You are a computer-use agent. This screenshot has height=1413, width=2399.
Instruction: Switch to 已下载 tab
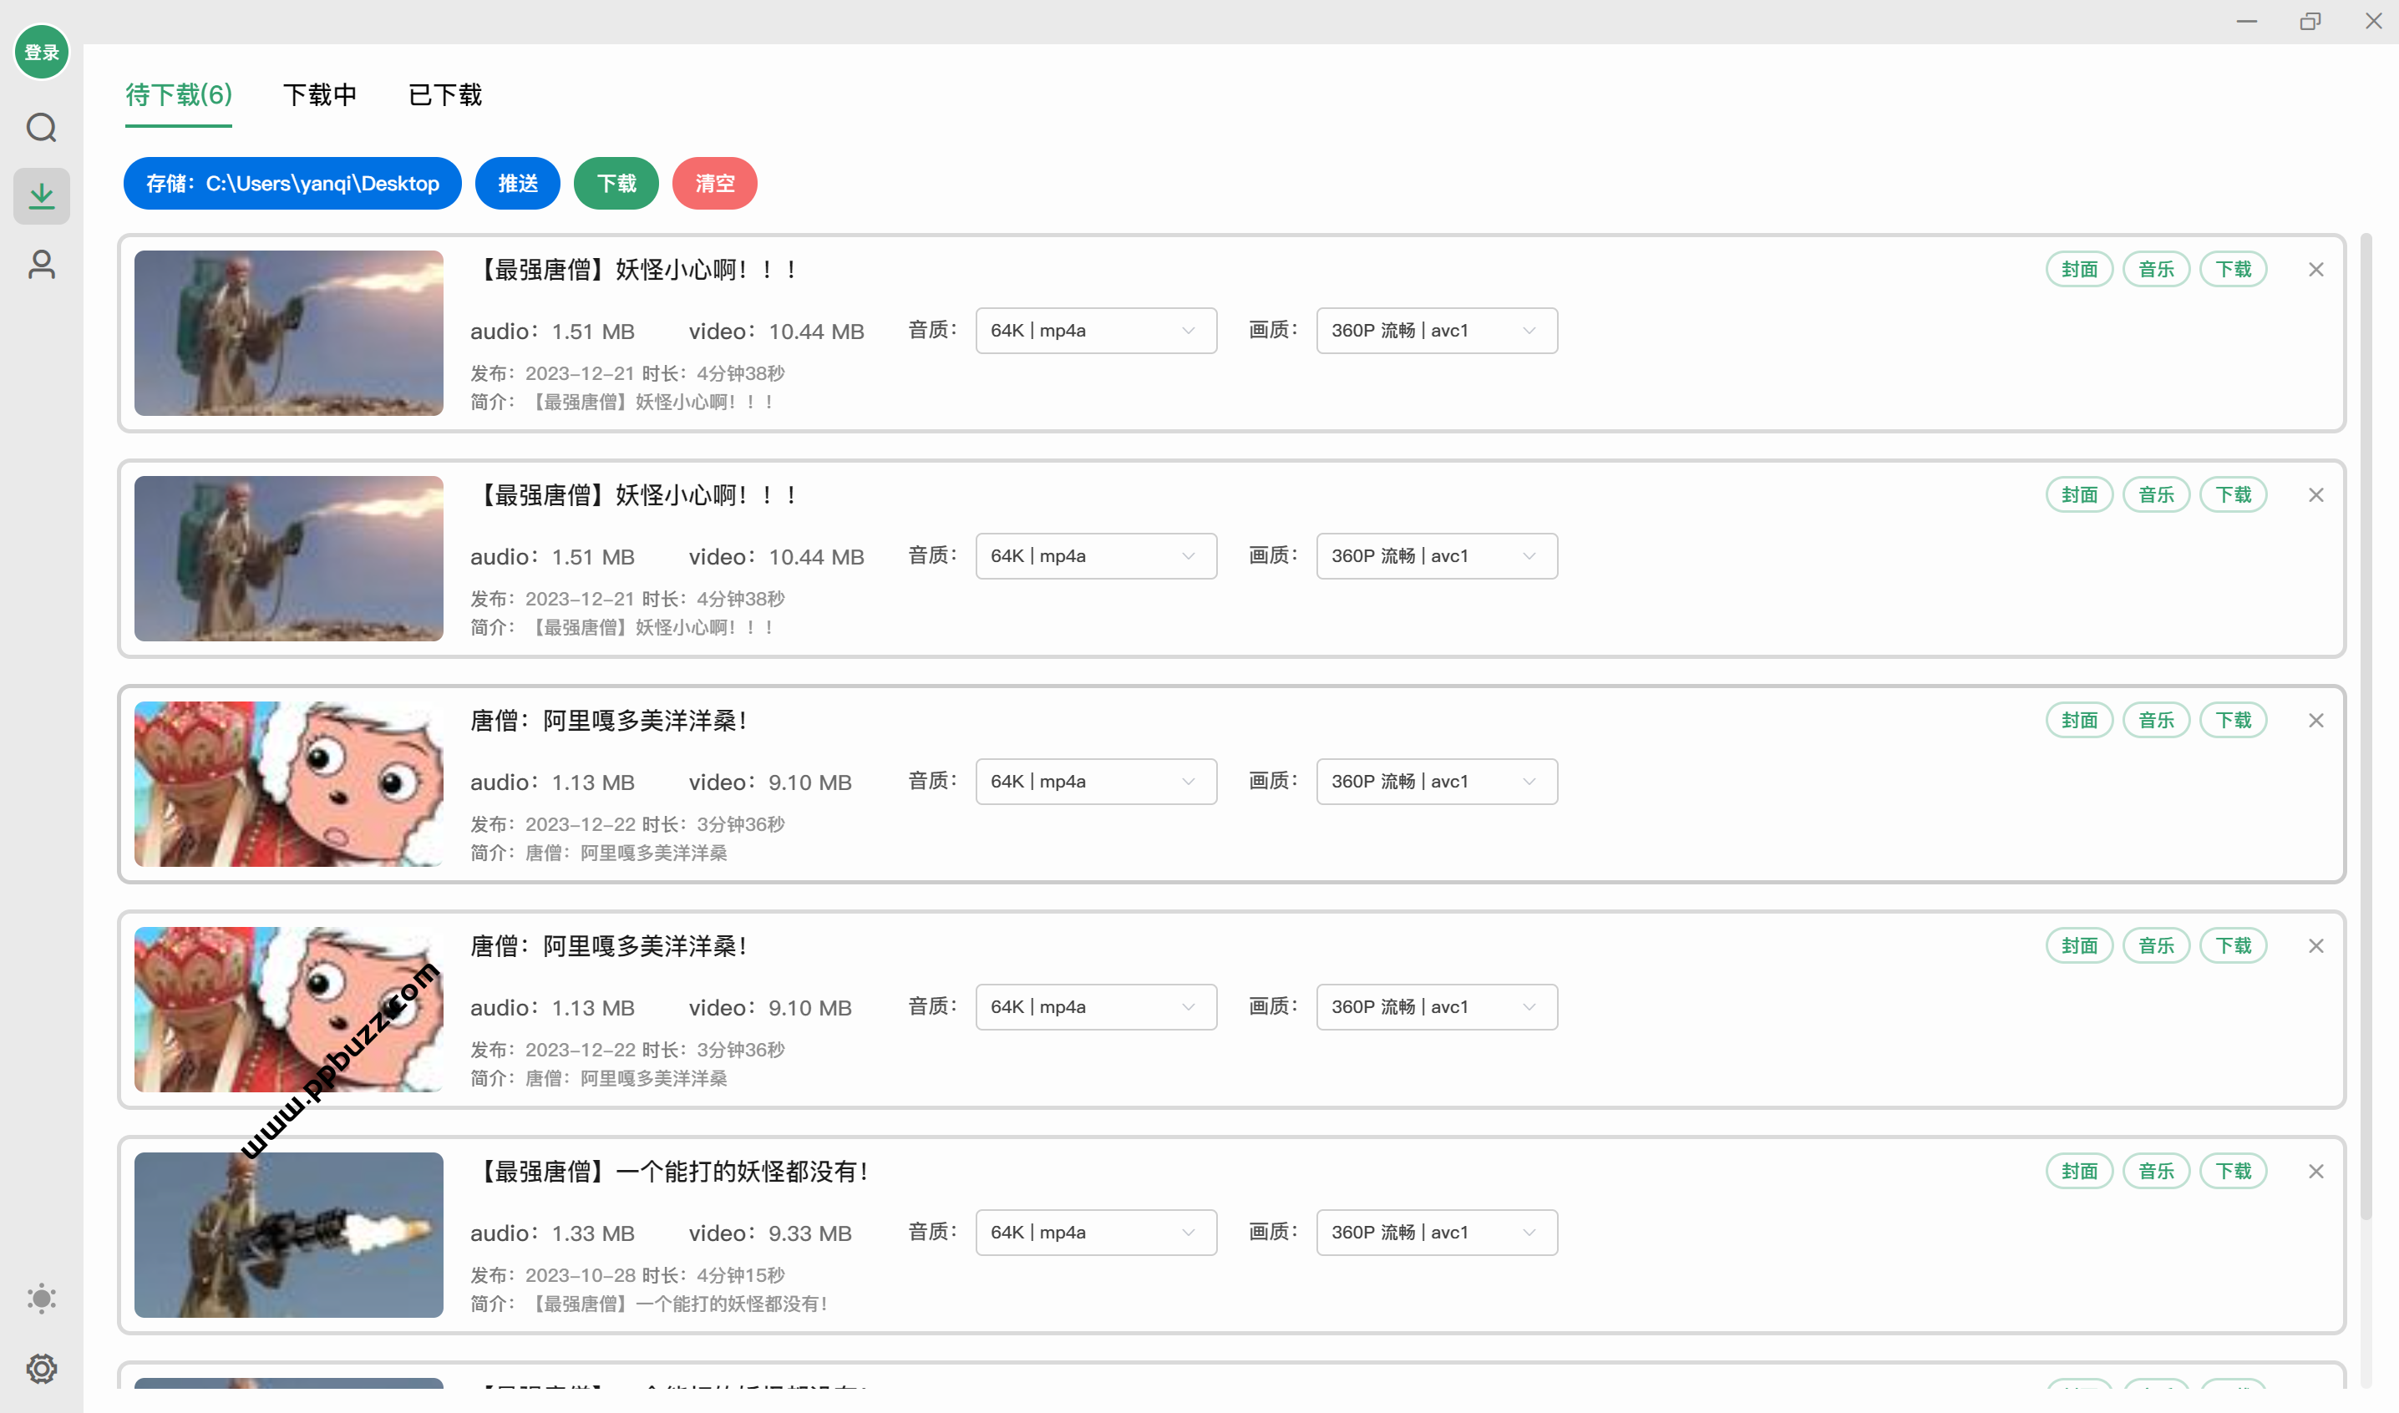click(444, 95)
